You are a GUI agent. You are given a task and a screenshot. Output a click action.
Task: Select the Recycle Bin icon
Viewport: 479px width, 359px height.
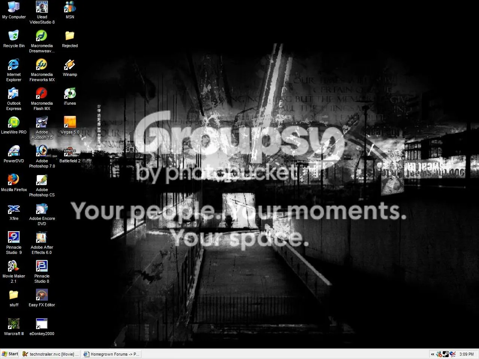coord(14,39)
